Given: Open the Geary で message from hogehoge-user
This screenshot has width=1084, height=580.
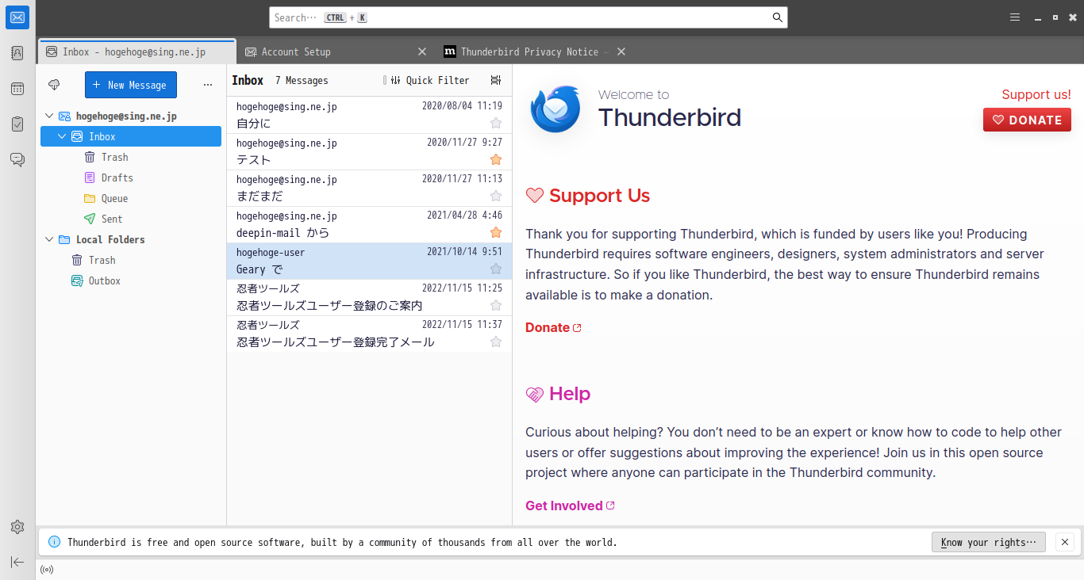Looking at the screenshot, I should pyautogui.click(x=369, y=261).
